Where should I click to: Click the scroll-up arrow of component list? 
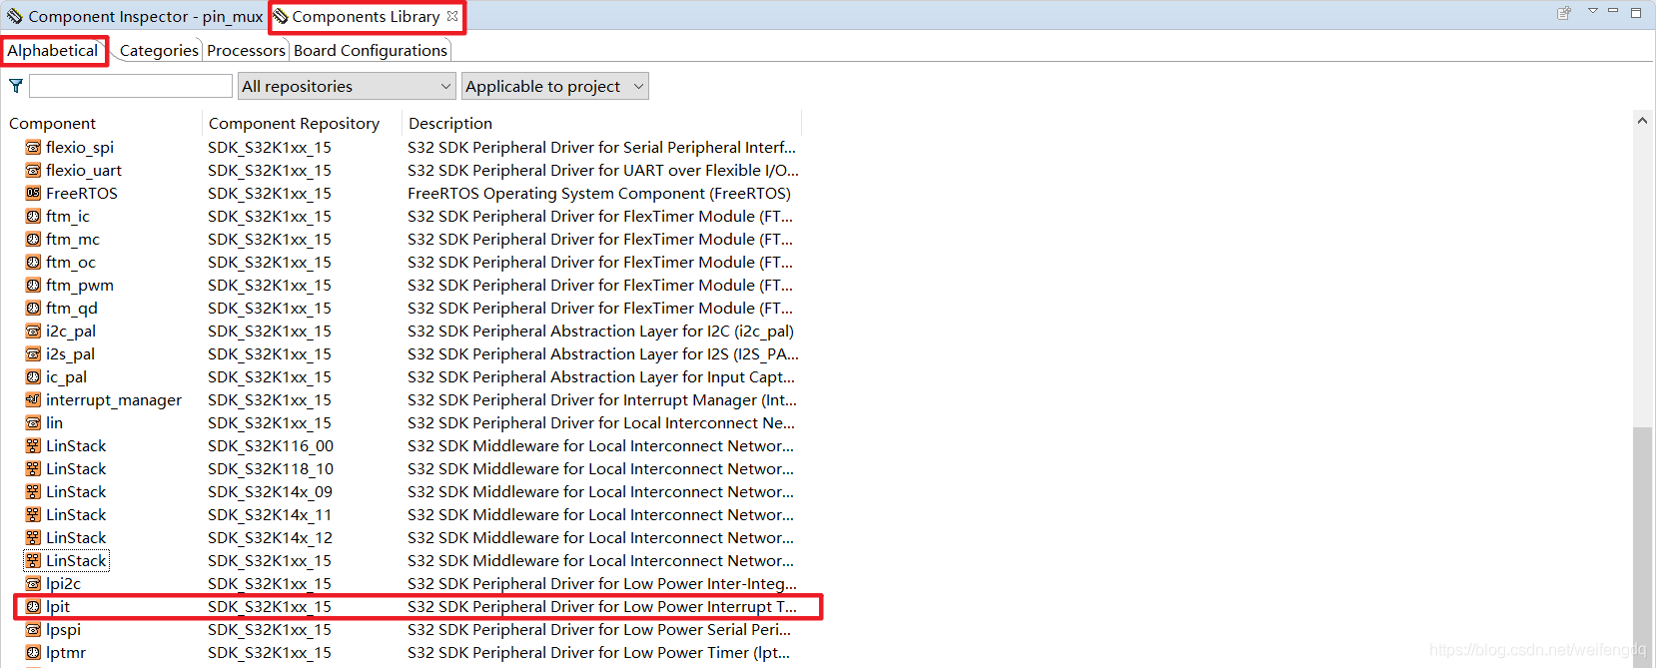[1642, 121]
